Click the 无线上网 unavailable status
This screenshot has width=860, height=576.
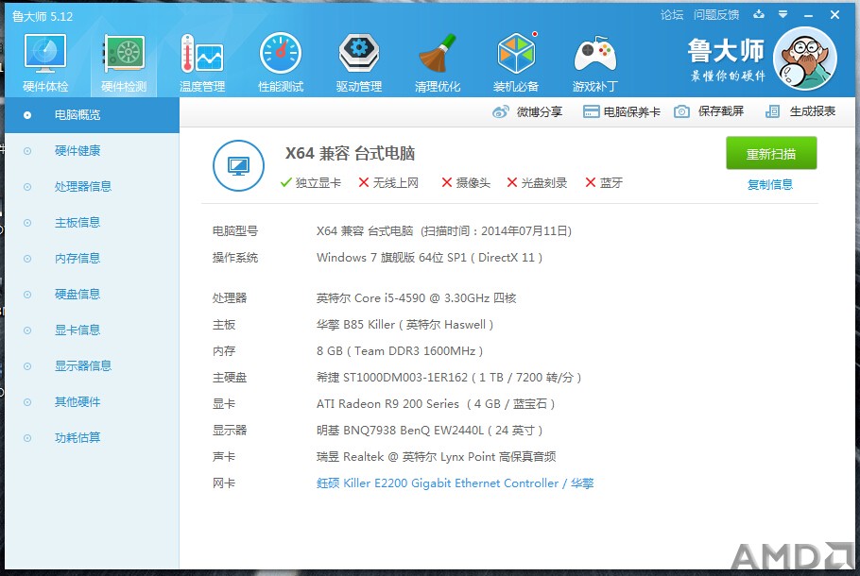pos(388,183)
